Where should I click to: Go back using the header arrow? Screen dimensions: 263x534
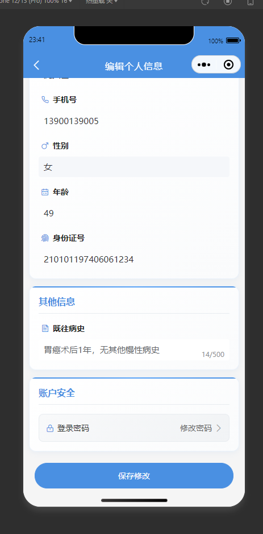coord(36,65)
